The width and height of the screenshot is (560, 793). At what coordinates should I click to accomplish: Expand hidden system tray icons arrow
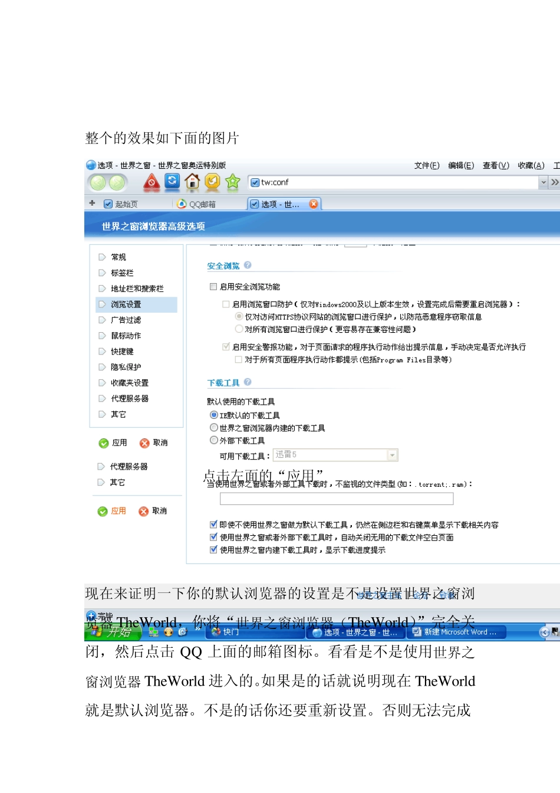544,632
